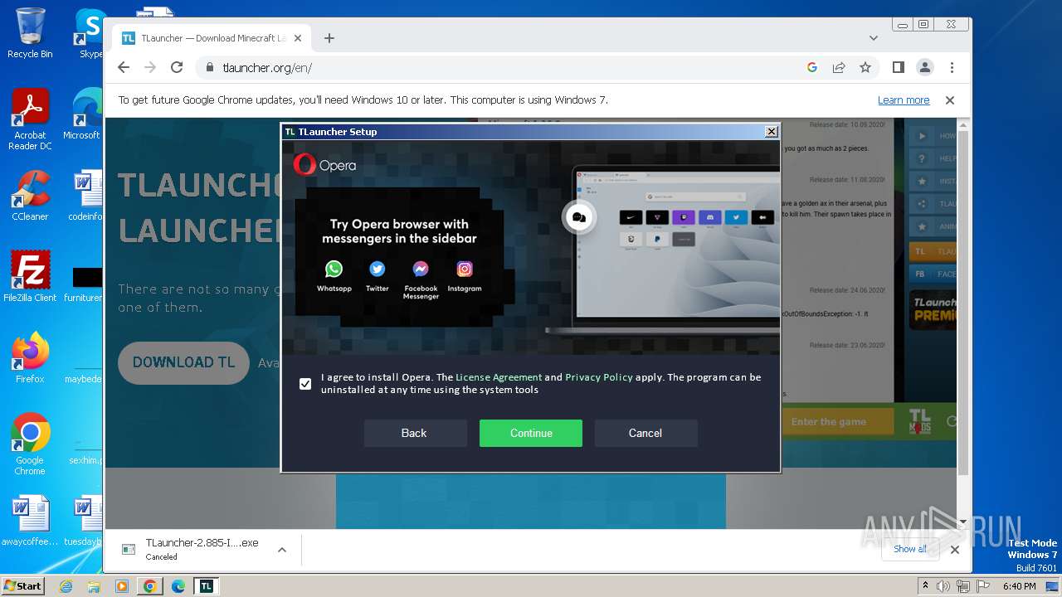Select Google Chrome desktop icon
The height and width of the screenshot is (597, 1062).
tap(30, 444)
